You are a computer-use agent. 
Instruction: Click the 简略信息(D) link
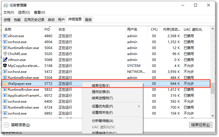[21, 125]
